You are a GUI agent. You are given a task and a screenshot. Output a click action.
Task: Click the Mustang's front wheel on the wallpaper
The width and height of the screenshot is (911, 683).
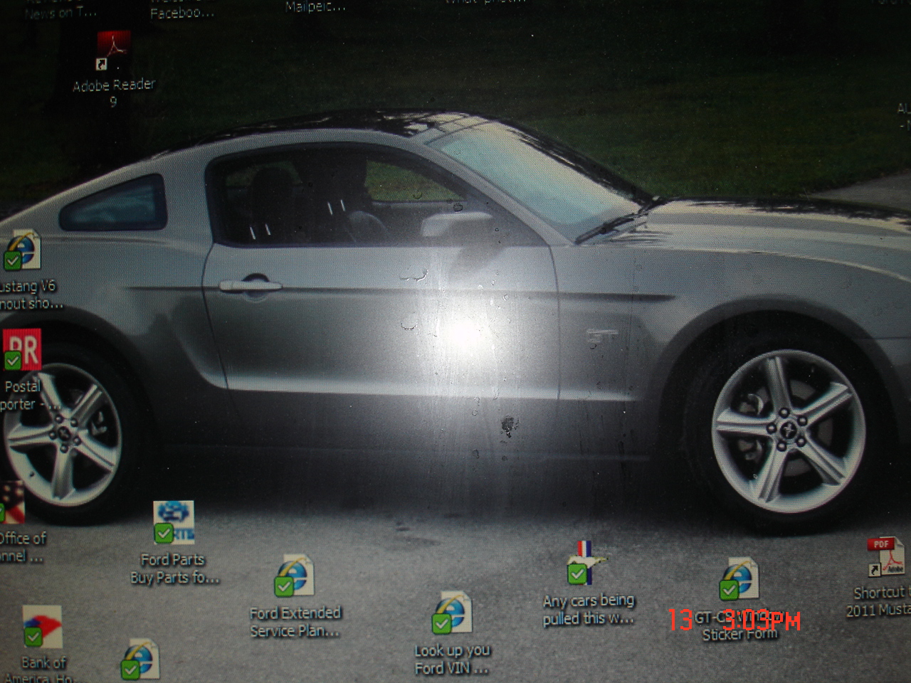point(787,430)
